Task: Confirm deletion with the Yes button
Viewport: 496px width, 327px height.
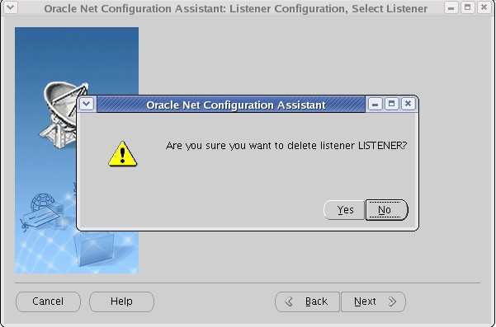Action: pos(344,210)
